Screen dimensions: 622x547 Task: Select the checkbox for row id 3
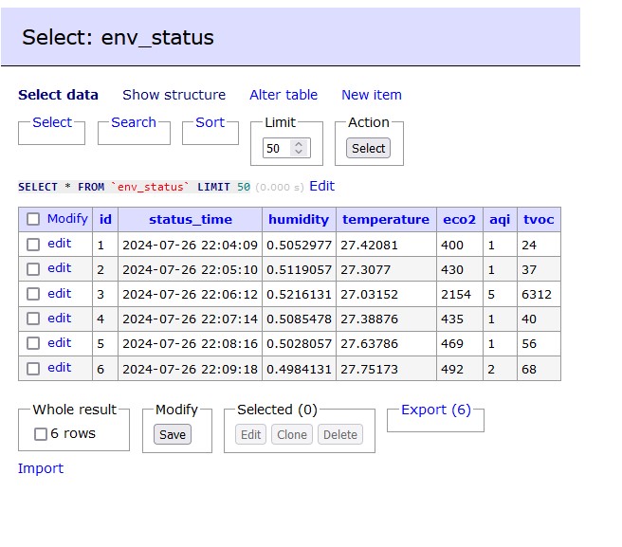pos(33,294)
